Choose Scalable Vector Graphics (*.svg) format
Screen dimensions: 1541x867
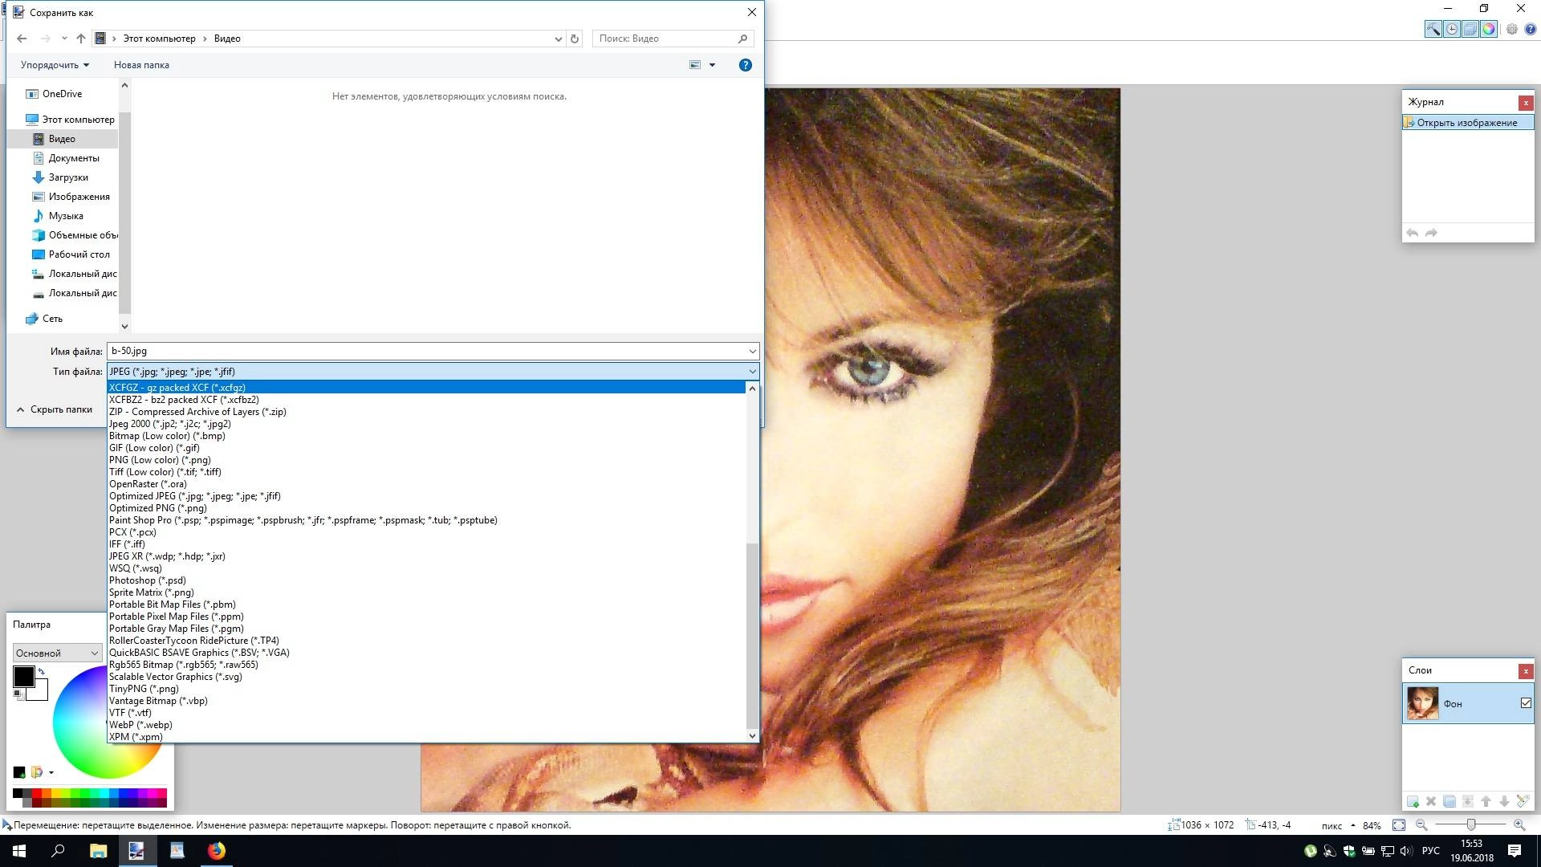coord(427,677)
